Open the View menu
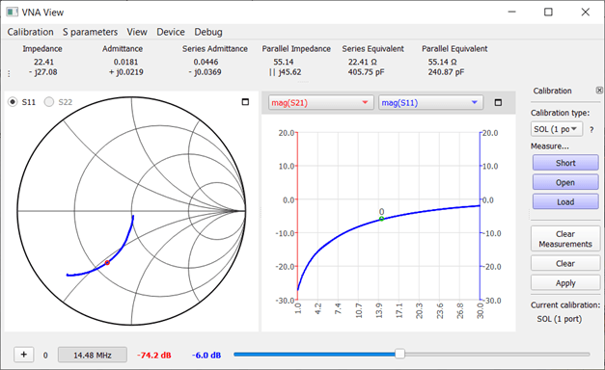Screen dimensions: 605x370 [x=137, y=32]
